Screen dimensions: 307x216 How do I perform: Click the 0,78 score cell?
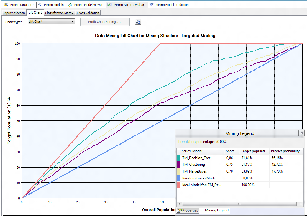coord(229,171)
